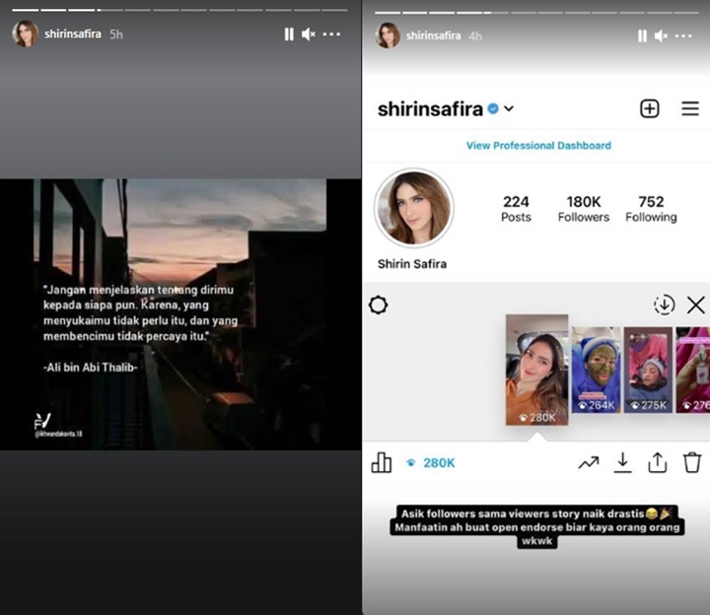Open the 752 Following list
The width and height of the screenshot is (710, 615).
pyautogui.click(x=651, y=209)
